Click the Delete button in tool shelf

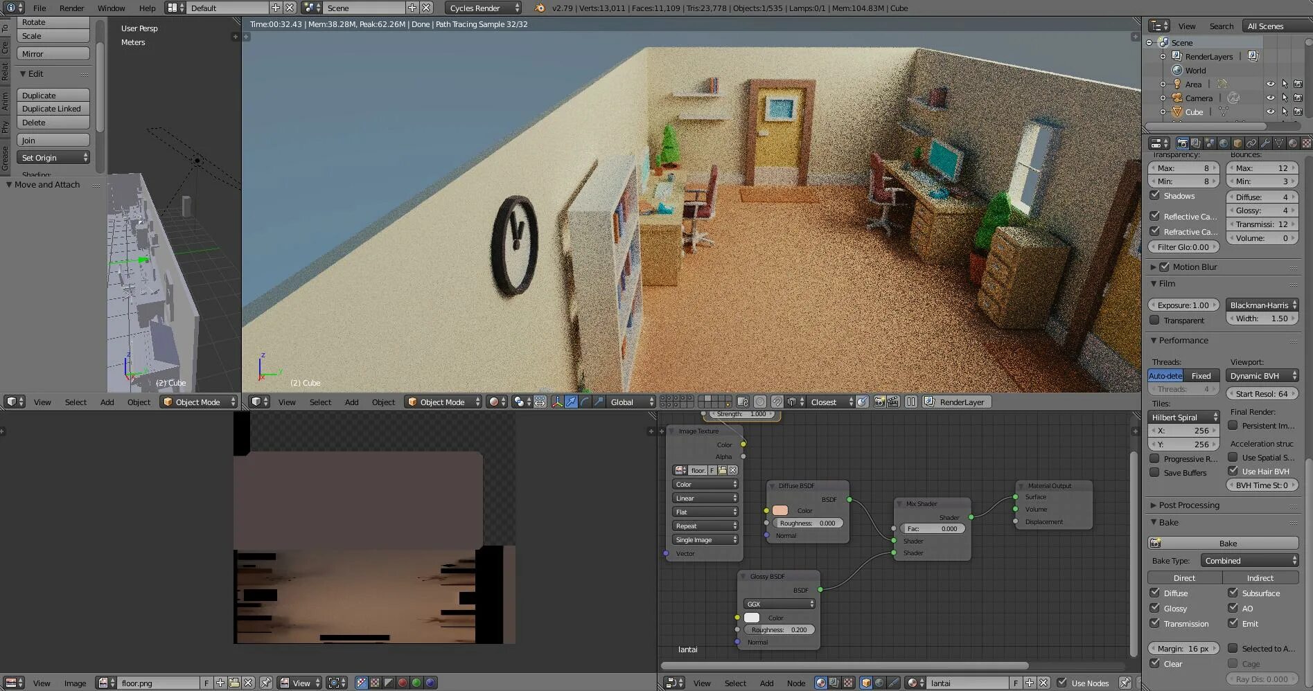[53, 123]
